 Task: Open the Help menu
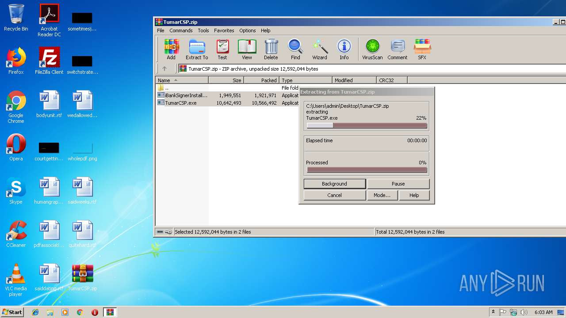[x=266, y=30]
